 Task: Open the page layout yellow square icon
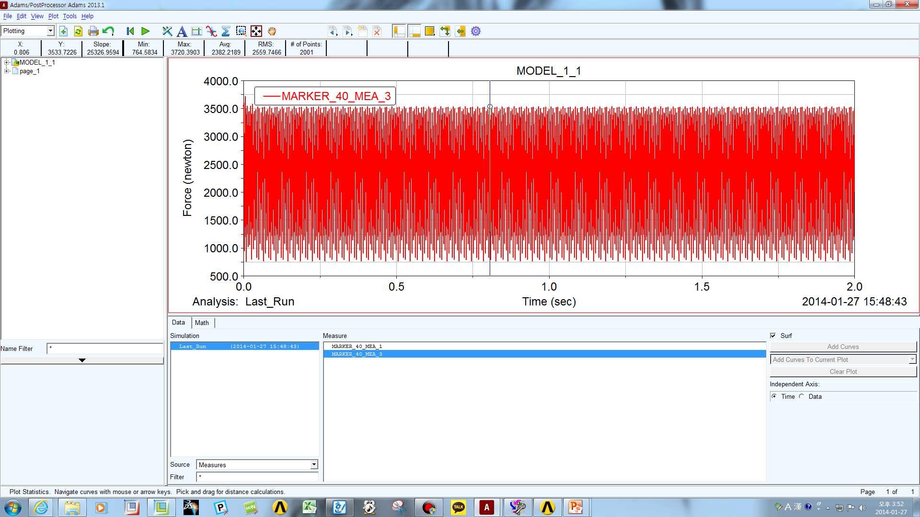[430, 32]
